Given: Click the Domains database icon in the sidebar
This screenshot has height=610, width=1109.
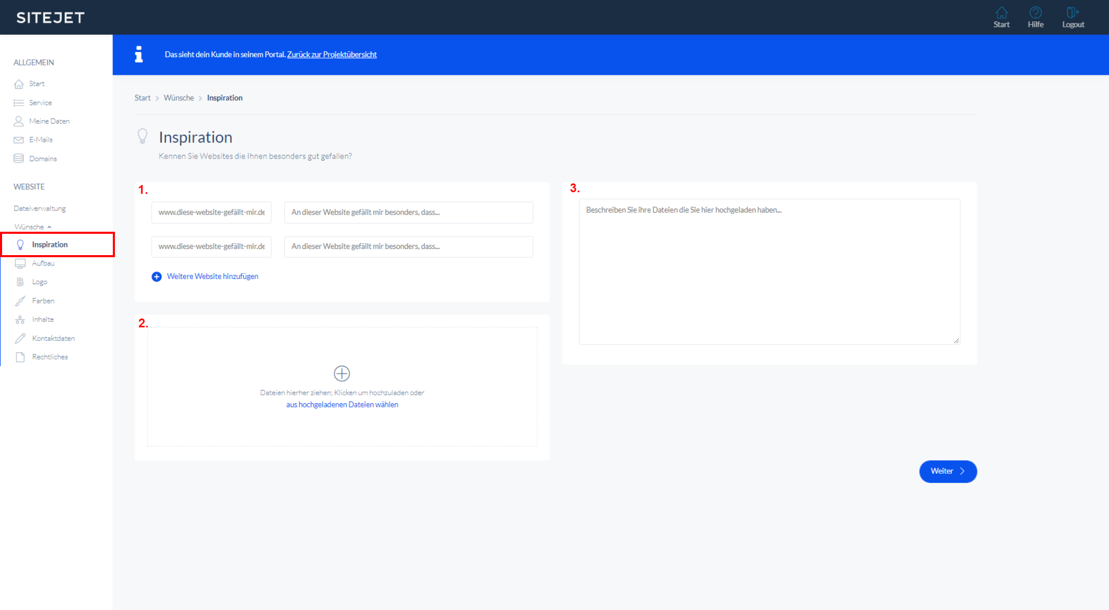Looking at the screenshot, I should pos(19,158).
